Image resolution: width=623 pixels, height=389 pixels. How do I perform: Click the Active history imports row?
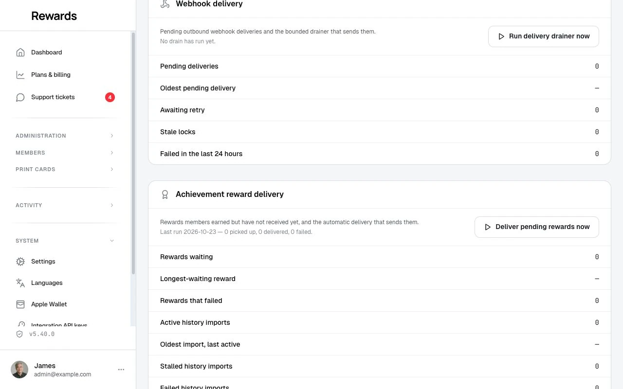point(380,322)
